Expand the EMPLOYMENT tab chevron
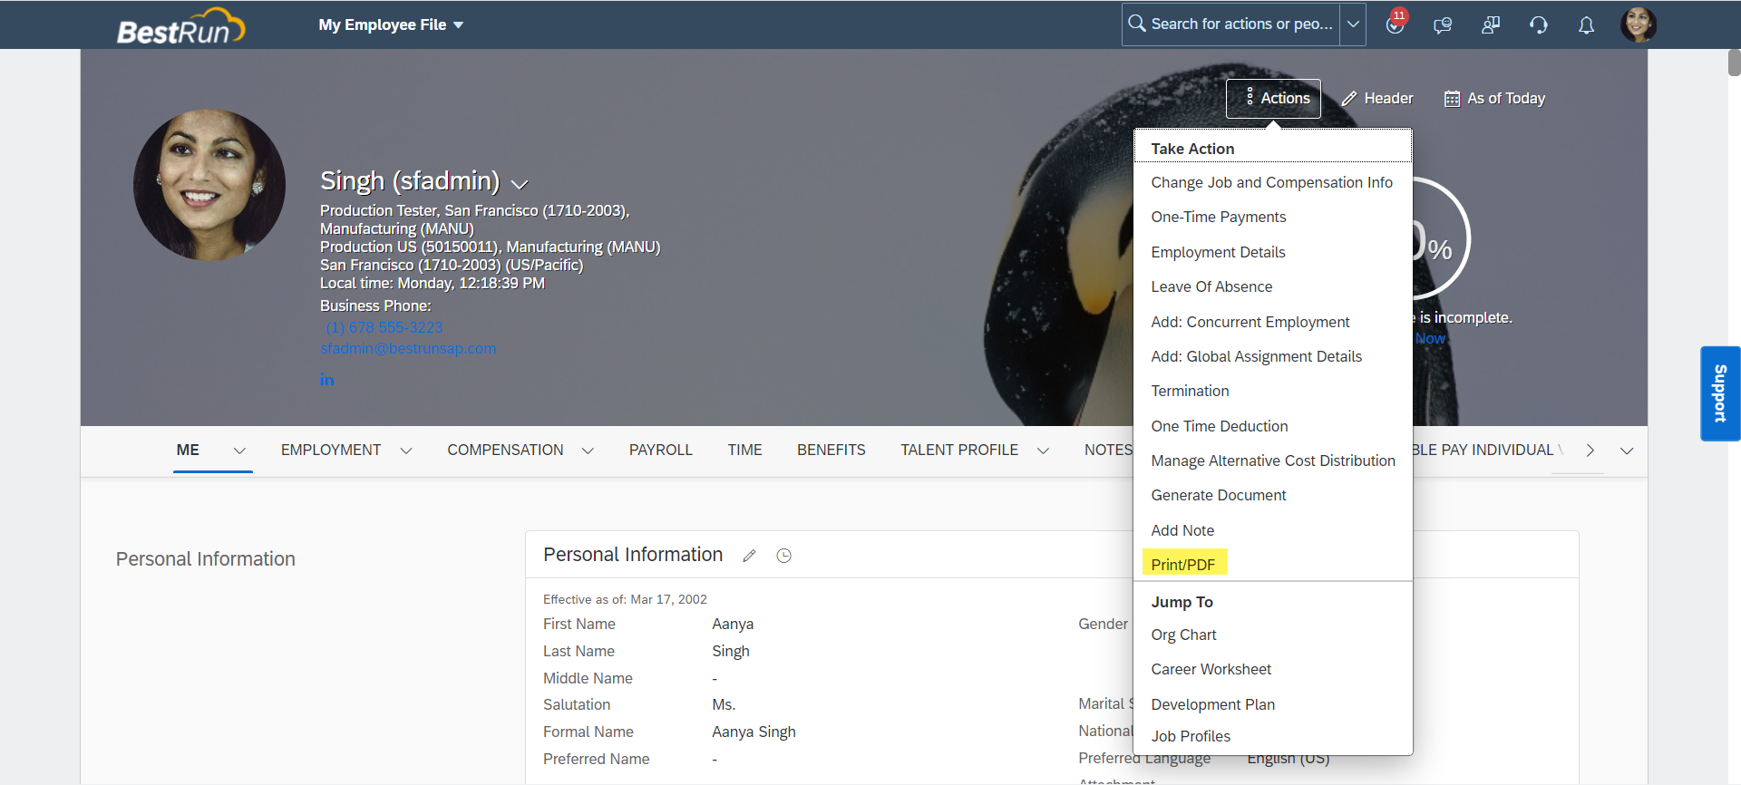1741x785 pixels. point(406,451)
